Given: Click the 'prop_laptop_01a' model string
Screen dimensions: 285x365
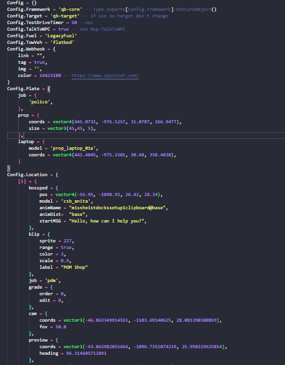Looking at the screenshot, I should (x=73, y=149).
